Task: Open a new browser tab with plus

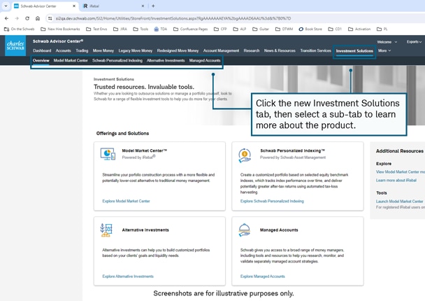Action: pos(153,6)
